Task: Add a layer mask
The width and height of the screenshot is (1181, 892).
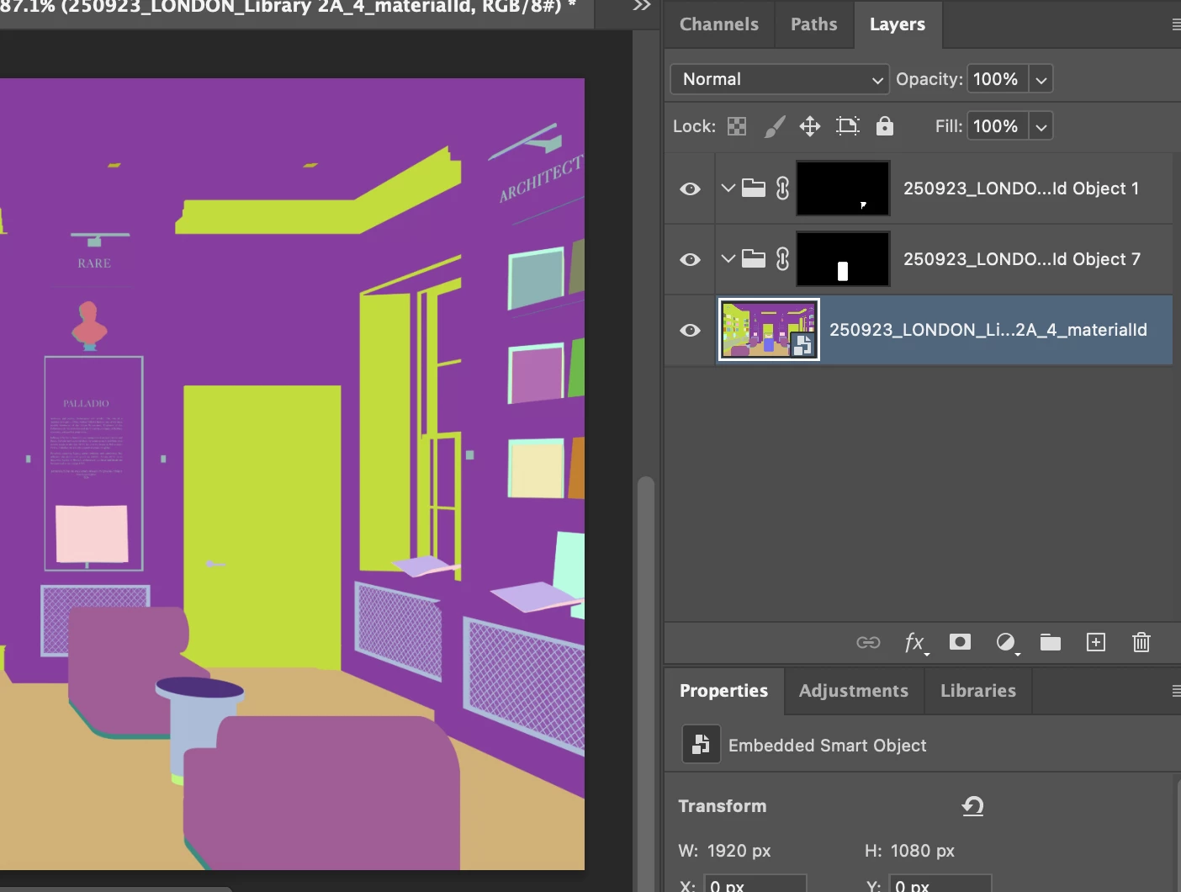Action: [960, 642]
